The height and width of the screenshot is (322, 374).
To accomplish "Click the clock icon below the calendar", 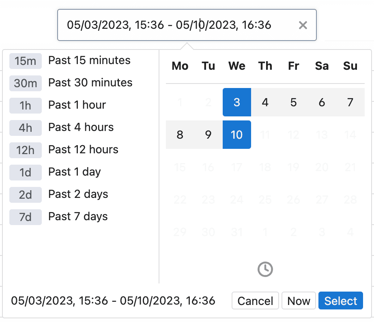I will point(265,269).
